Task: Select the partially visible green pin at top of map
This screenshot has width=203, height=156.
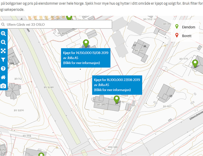Action: point(69,18)
